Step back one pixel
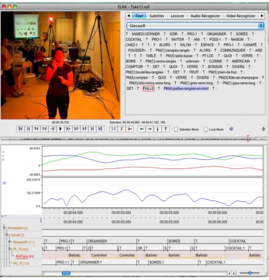This screenshot has height=280, width=269. pos(52,129)
